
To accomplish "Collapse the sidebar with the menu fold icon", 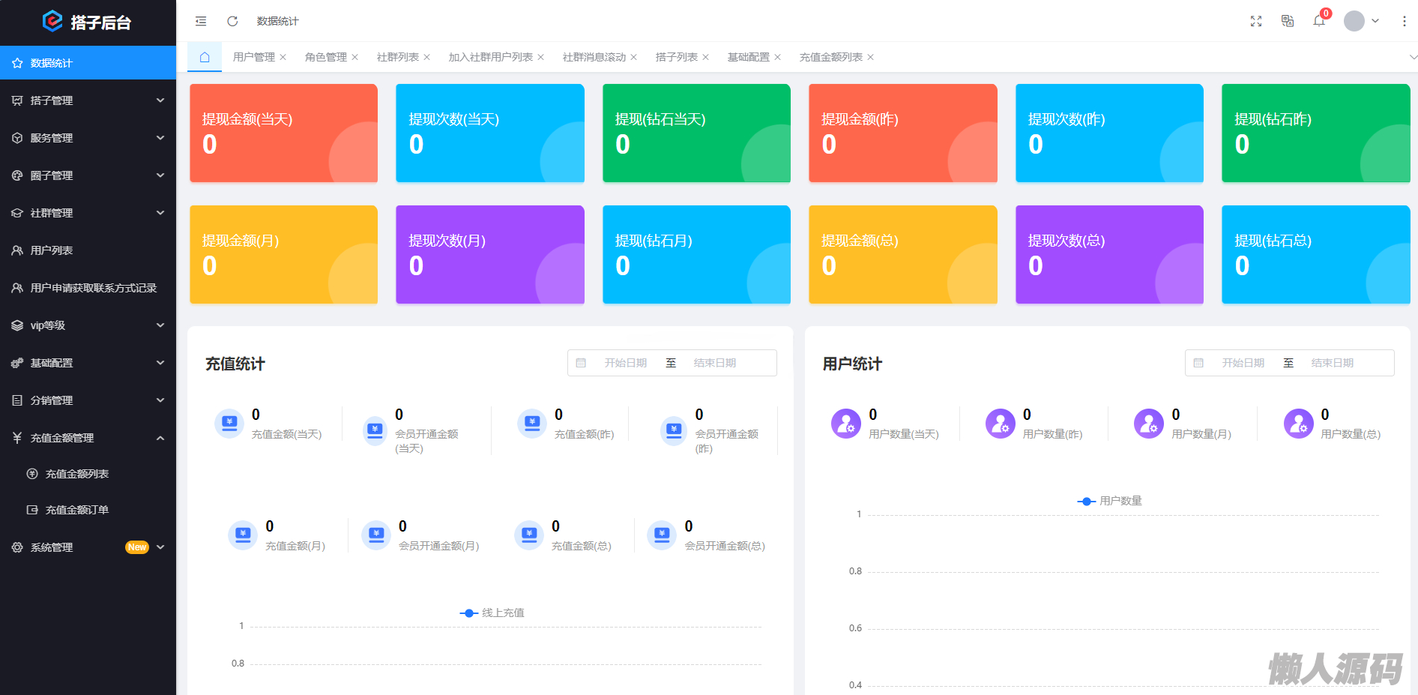I will [x=201, y=21].
